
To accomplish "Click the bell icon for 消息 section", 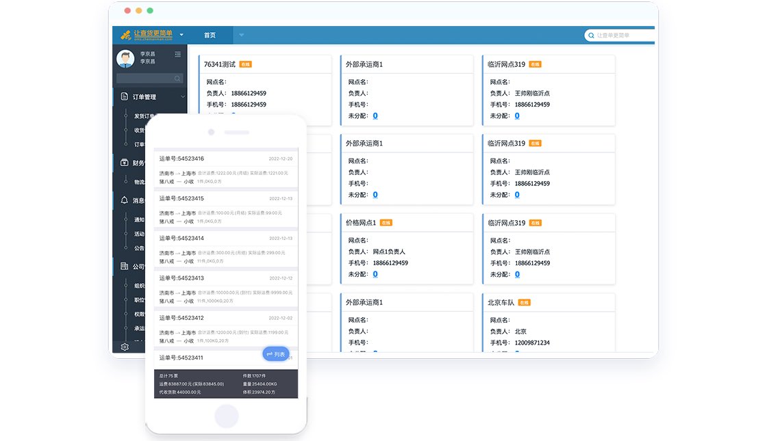I will point(125,200).
